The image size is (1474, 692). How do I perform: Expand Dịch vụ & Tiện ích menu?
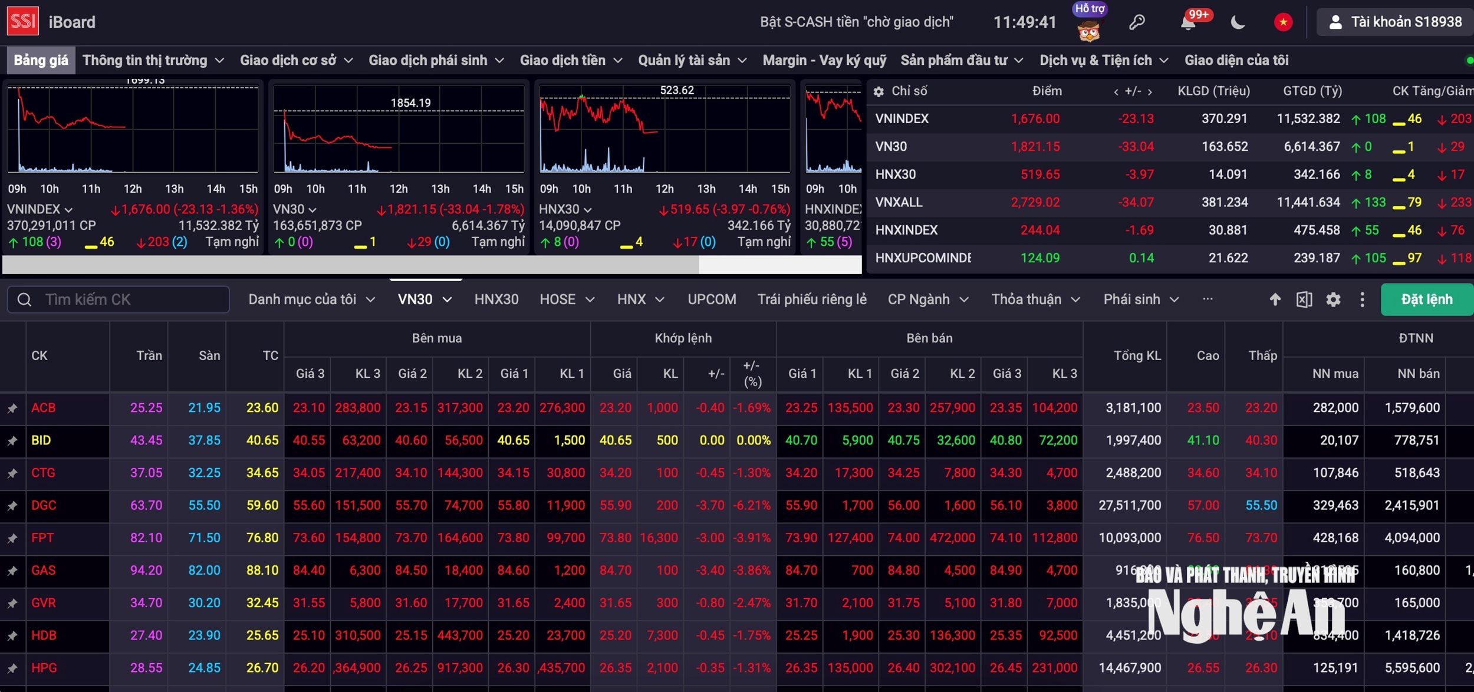[x=1104, y=60]
